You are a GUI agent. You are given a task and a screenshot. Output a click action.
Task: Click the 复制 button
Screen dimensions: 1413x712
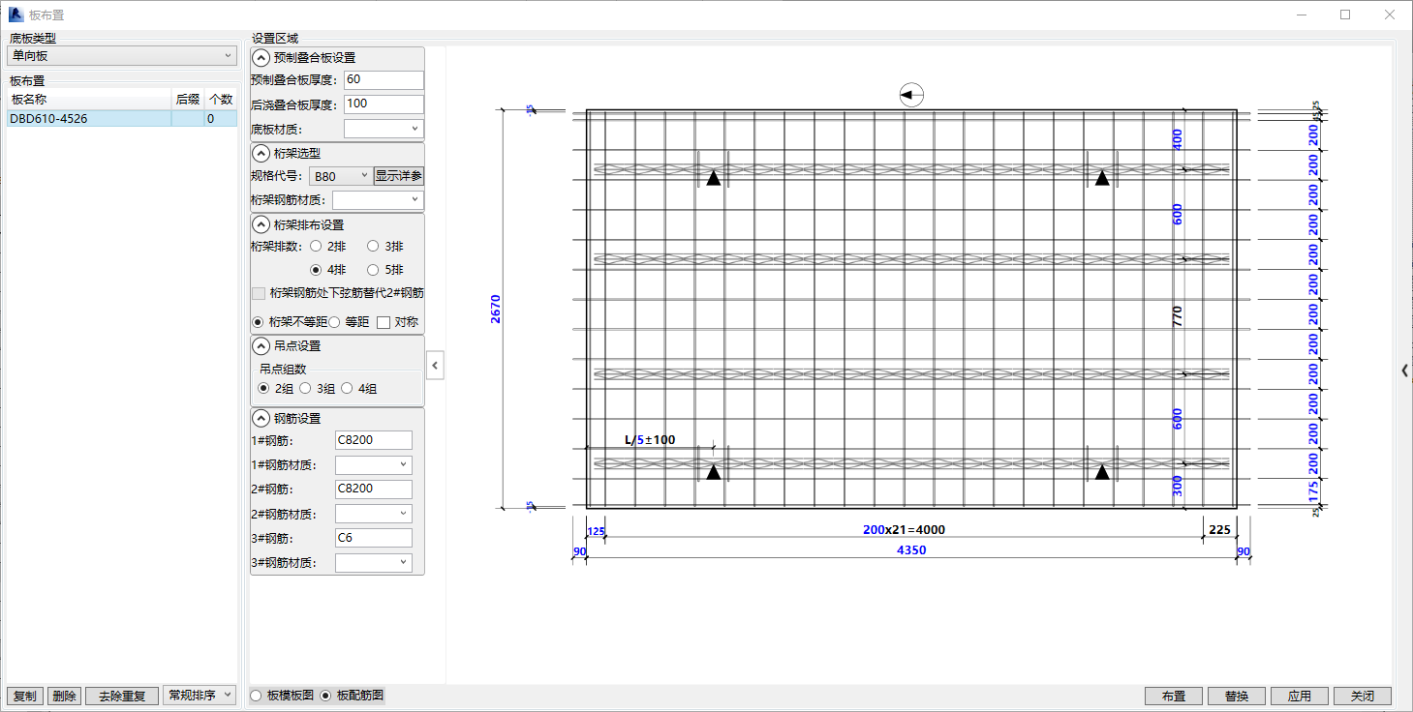click(x=25, y=697)
